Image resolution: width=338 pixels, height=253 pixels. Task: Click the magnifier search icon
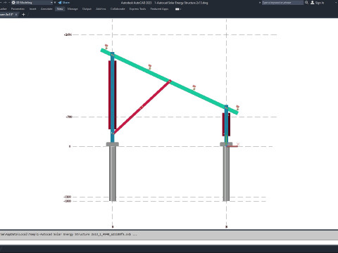click(306, 3)
